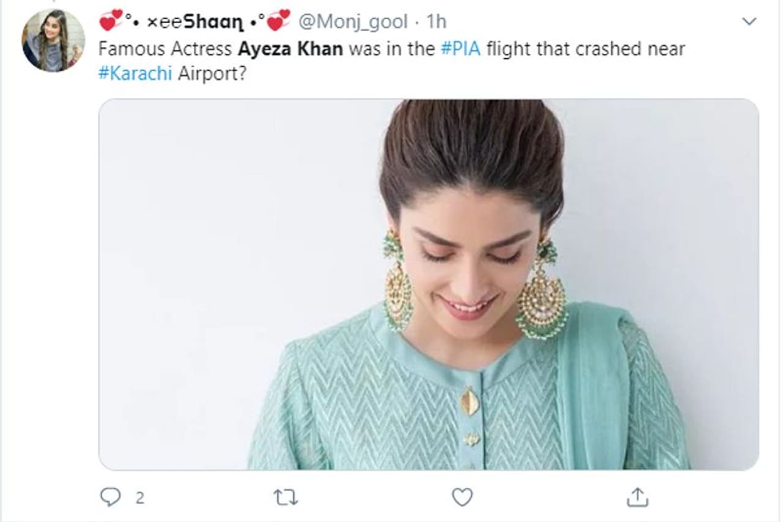Click the 1h timestamp of the tweet

(436, 22)
